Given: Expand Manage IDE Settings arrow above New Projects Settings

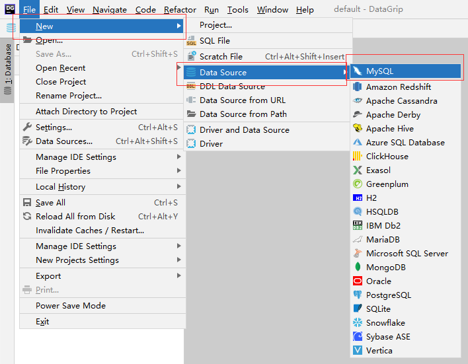Looking at the screenshot, I should (x=178, y=246).
